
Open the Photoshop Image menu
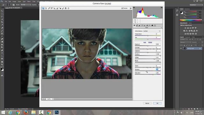(x=14, y=1)
